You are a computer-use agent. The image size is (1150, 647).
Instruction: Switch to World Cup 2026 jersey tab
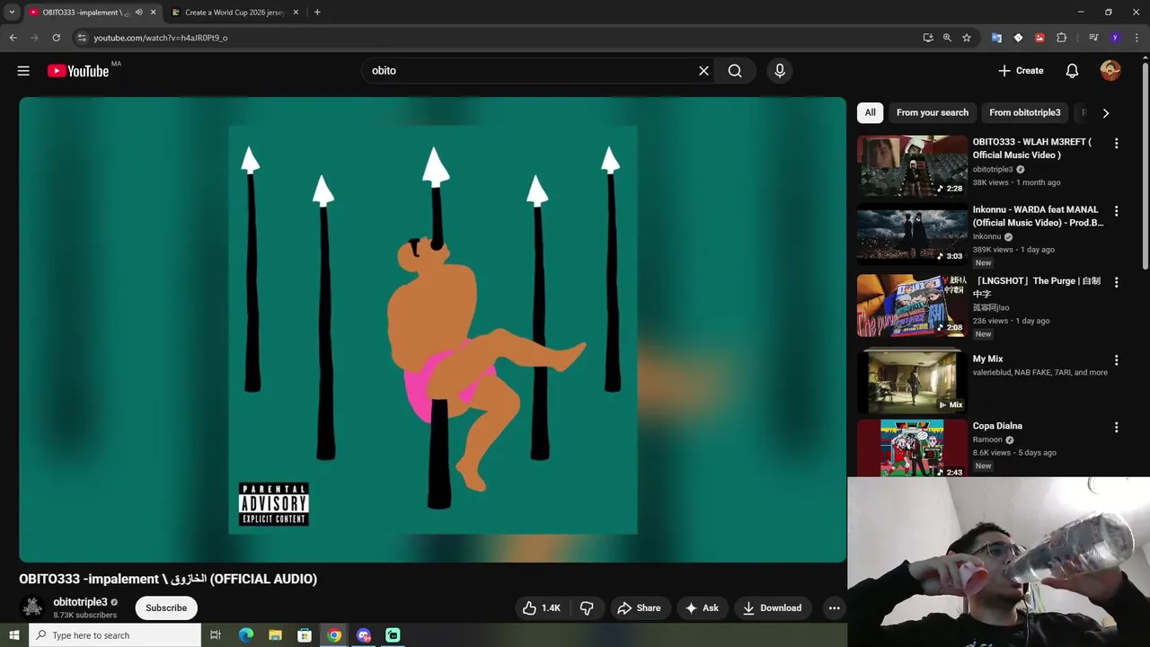coord(235,13)
